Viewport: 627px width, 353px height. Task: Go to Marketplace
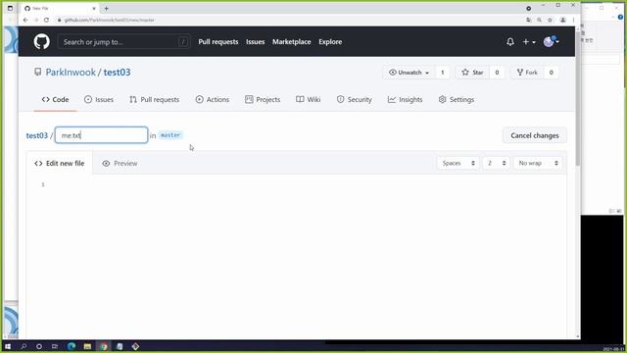pyautogui.click(x=292, y=41)
